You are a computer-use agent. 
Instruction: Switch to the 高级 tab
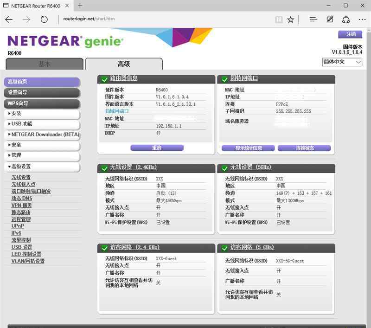click(124, 64)
